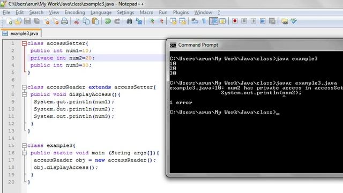Image resolution: width=343 pixels, height=193 pixels.
Task: Open the Edit menu
Action: (x=19, y=12)
